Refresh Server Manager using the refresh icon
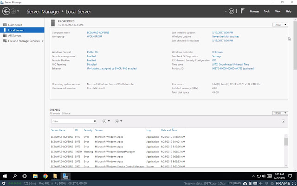Image resolution: width=297 pixels, height=186 pixels. pos(231,11)
